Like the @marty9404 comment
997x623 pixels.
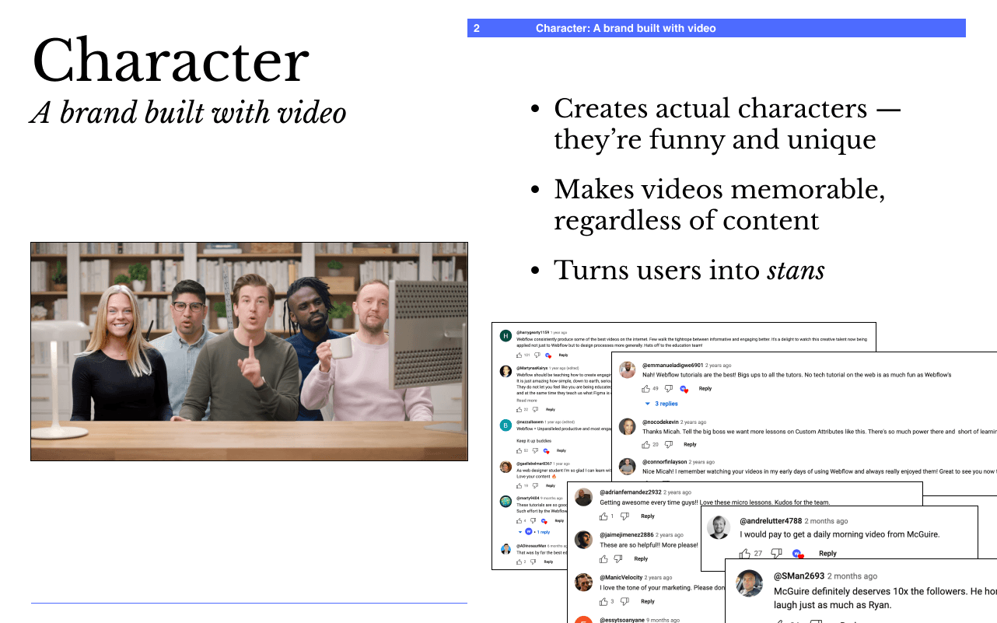click(x=519, y=520)
